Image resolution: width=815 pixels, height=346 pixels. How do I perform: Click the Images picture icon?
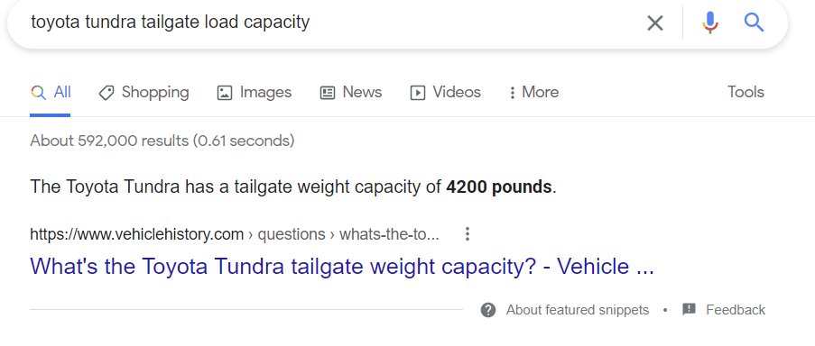tap(224, 93)
